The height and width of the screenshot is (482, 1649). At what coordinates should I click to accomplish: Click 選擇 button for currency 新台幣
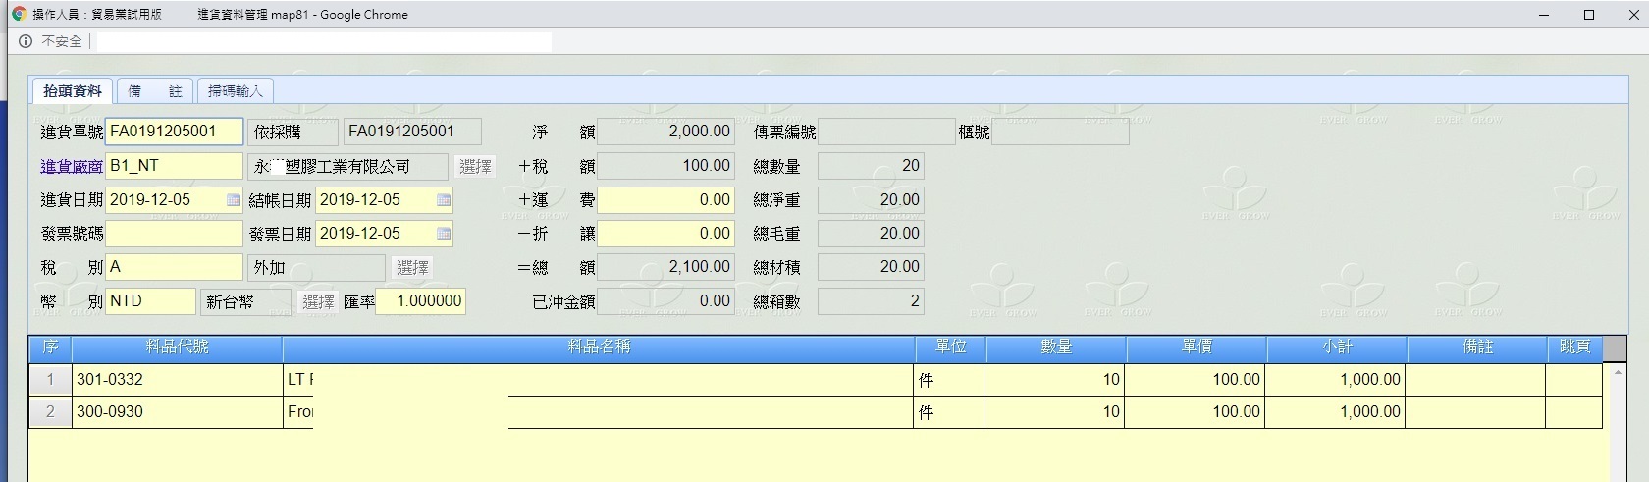click(318, 301)
